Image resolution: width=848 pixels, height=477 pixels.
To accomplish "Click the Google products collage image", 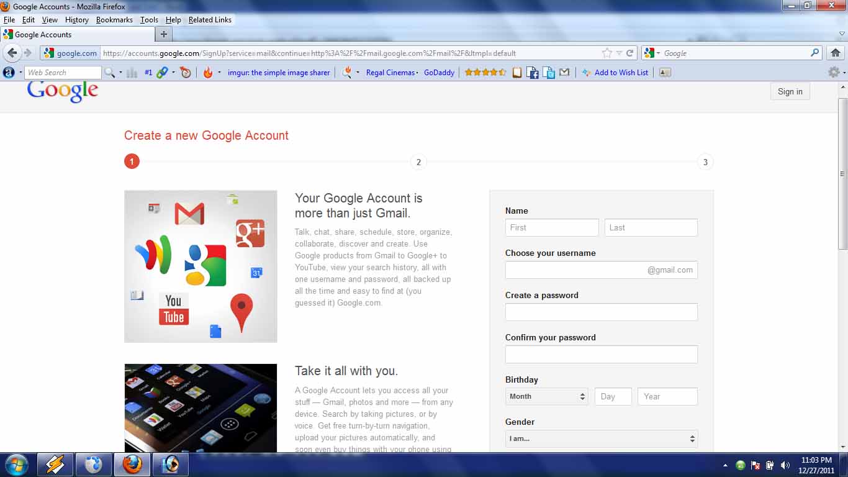I will tap(201, 266).
